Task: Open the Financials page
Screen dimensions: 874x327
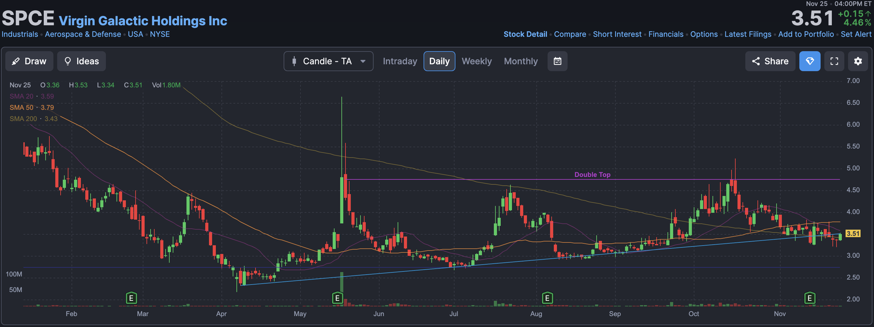Action: pos(666,34)
